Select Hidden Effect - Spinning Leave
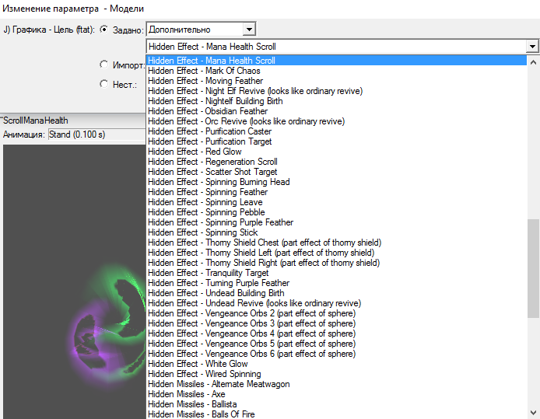 click(336, 202)
